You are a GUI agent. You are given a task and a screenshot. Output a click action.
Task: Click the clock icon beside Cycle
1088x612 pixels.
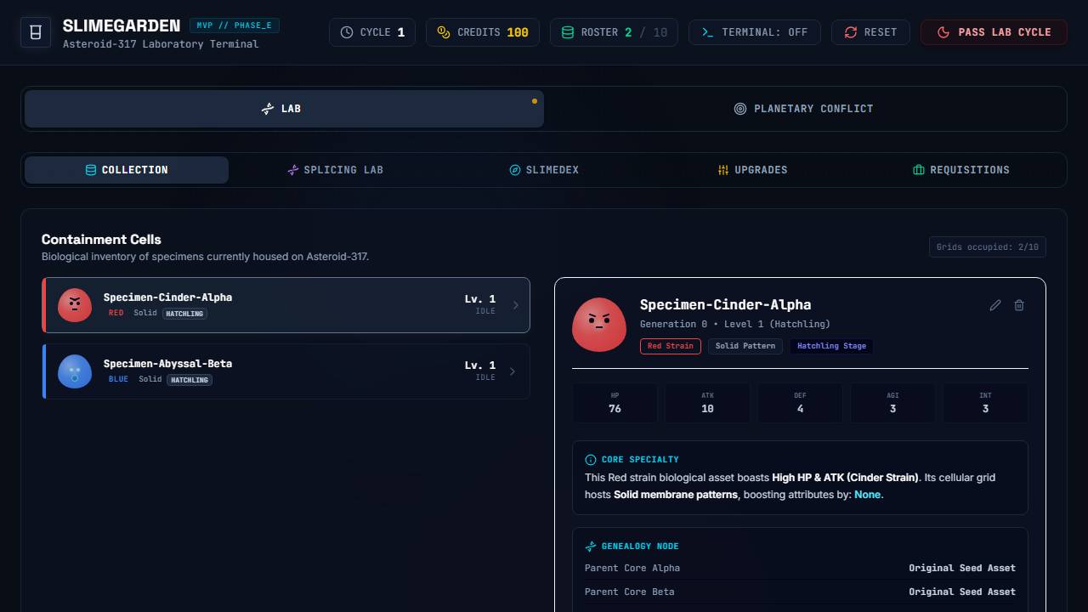tap(347, 32)
